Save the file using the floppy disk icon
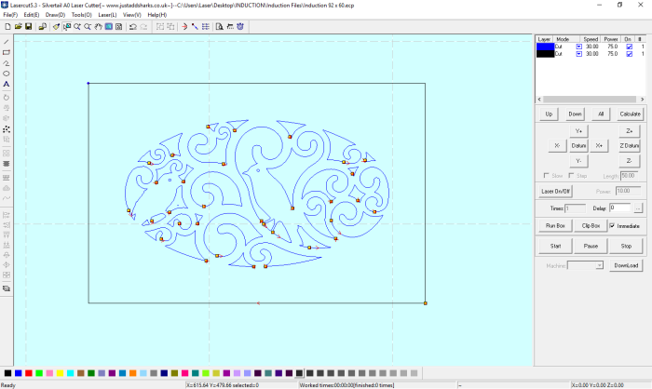 pyautogui.click(x=26, y=26)
